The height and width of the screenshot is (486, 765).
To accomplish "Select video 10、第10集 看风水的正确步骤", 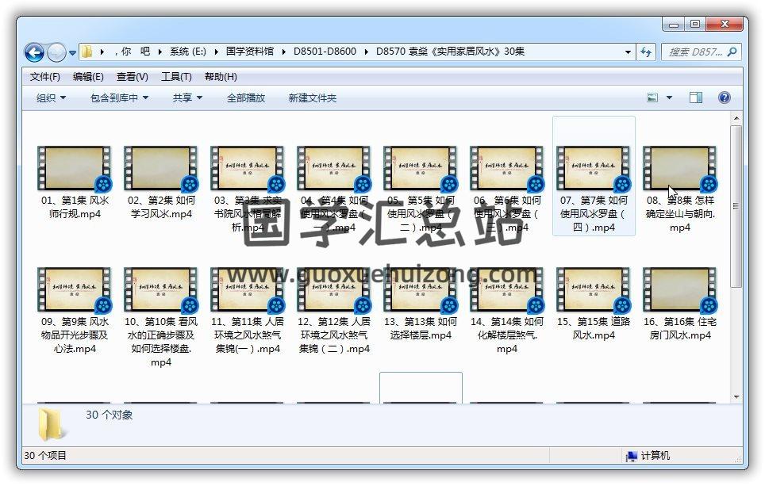I will (161, 316).
